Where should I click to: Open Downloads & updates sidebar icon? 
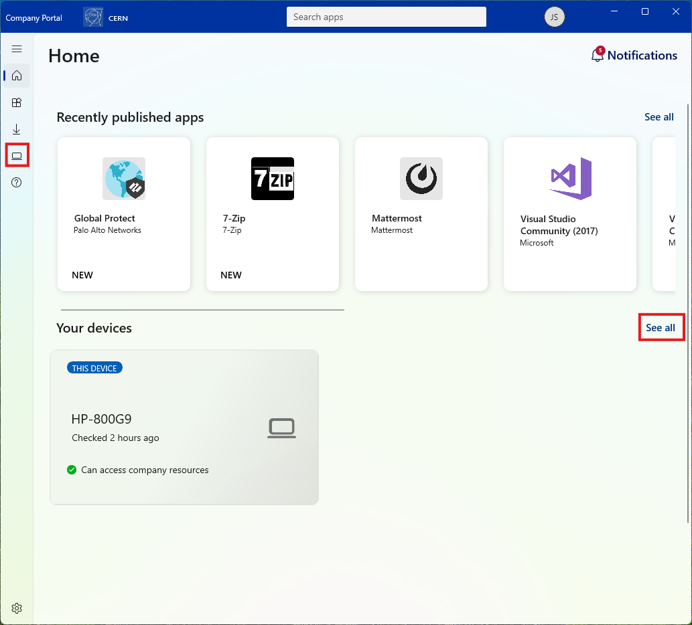(x=17, y=129)
